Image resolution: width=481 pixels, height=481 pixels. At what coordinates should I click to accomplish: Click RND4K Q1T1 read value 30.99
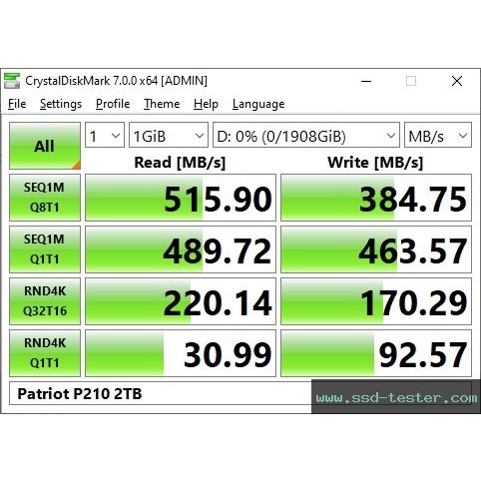[181, 353]
